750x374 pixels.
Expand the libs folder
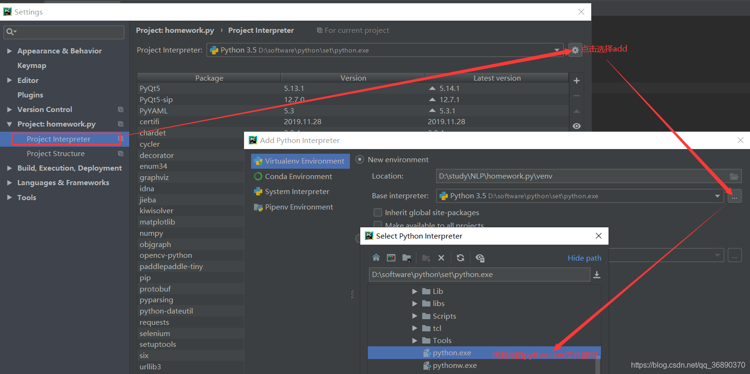[x=415, y=303]
